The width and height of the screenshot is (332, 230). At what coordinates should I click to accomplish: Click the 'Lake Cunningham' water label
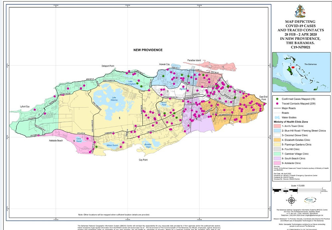pyautogui.click(x=130, y=83)
